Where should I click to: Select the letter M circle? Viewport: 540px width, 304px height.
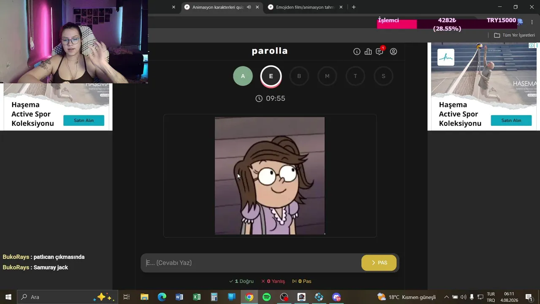click(327, 76)
